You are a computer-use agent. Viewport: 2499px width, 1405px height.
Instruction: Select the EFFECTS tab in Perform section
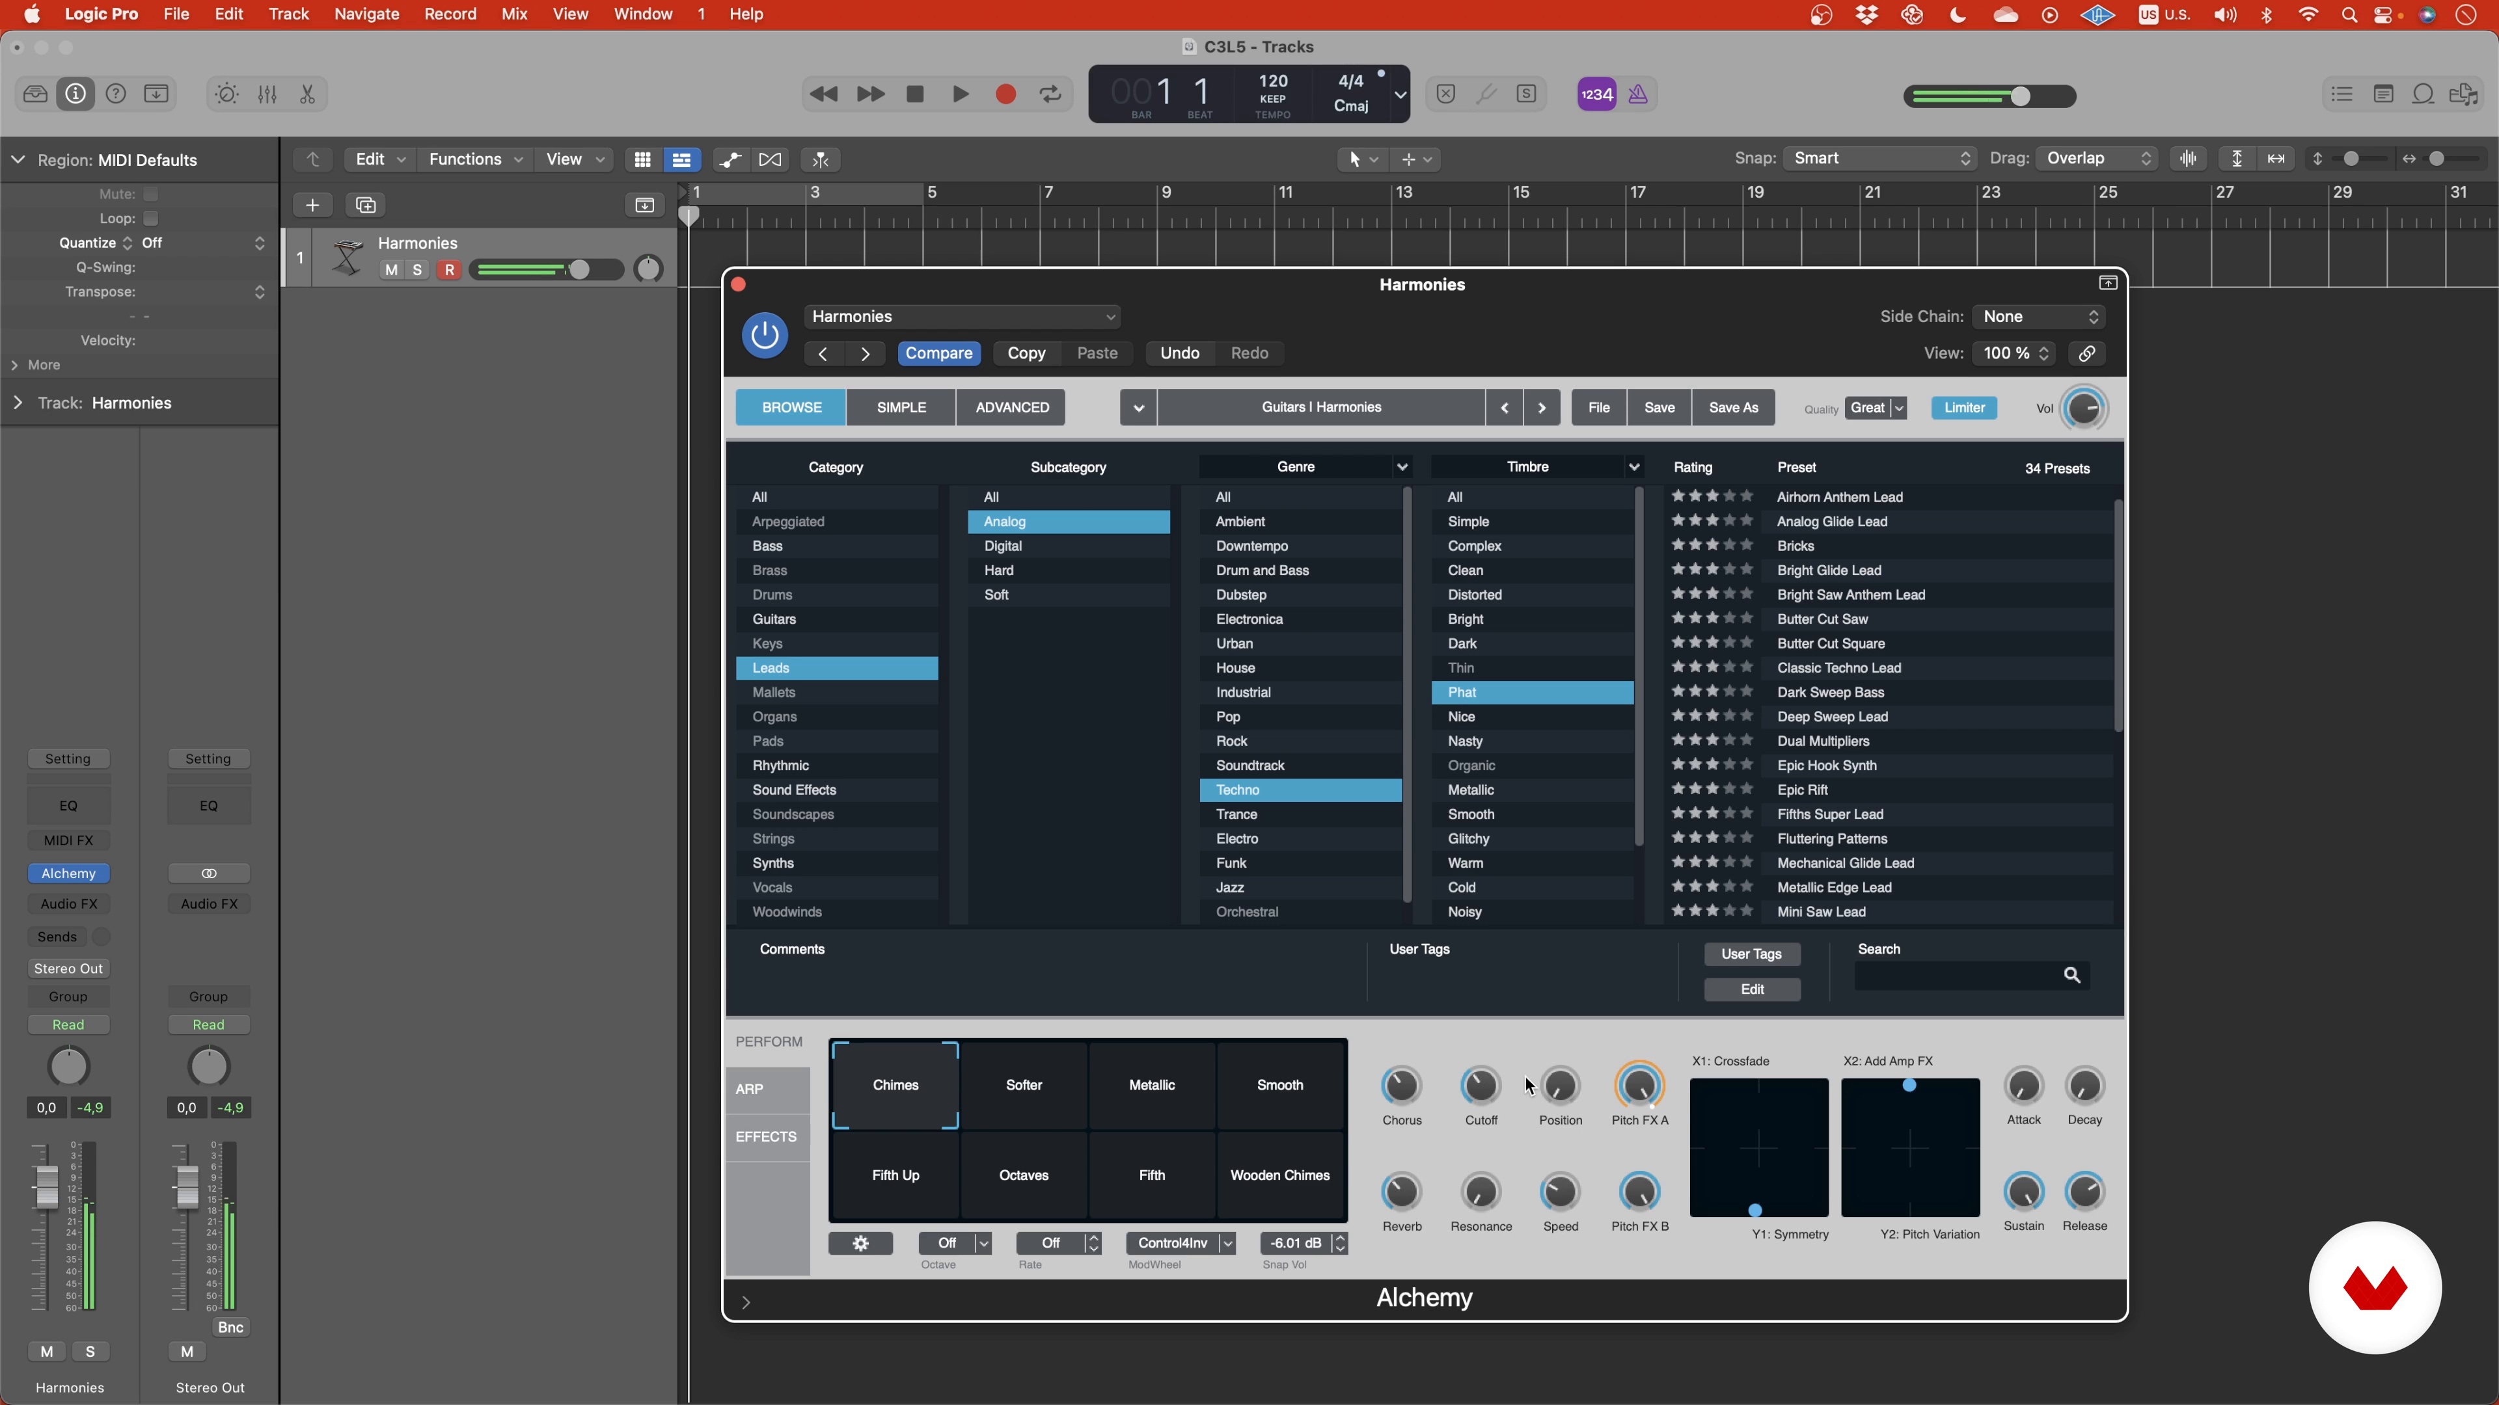(767, 1136)
